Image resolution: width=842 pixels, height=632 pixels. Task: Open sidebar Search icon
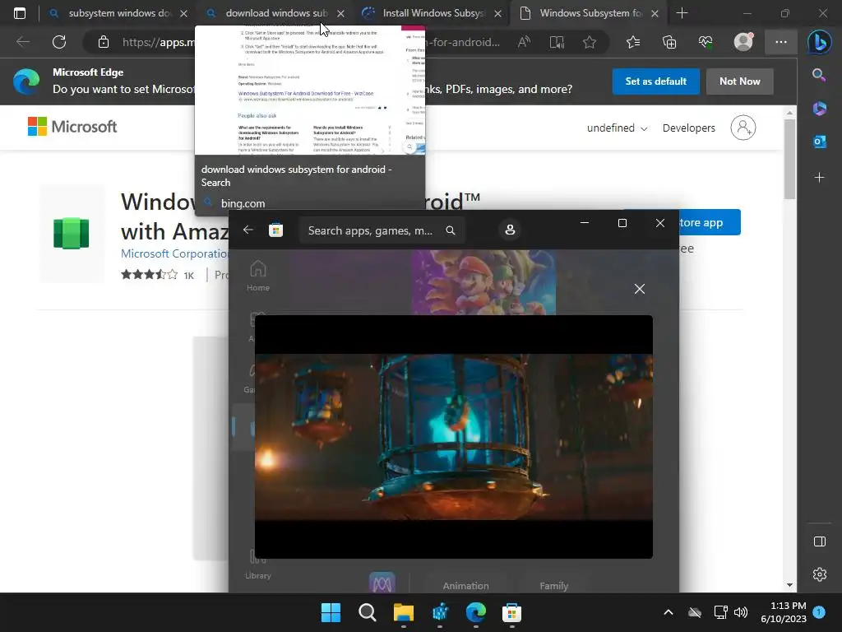[x=819, y=75]
